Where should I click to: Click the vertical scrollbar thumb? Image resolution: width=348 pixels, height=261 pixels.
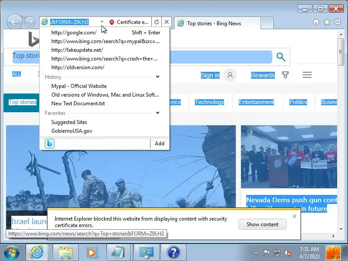pyautogui.click(x=341, y=52)
